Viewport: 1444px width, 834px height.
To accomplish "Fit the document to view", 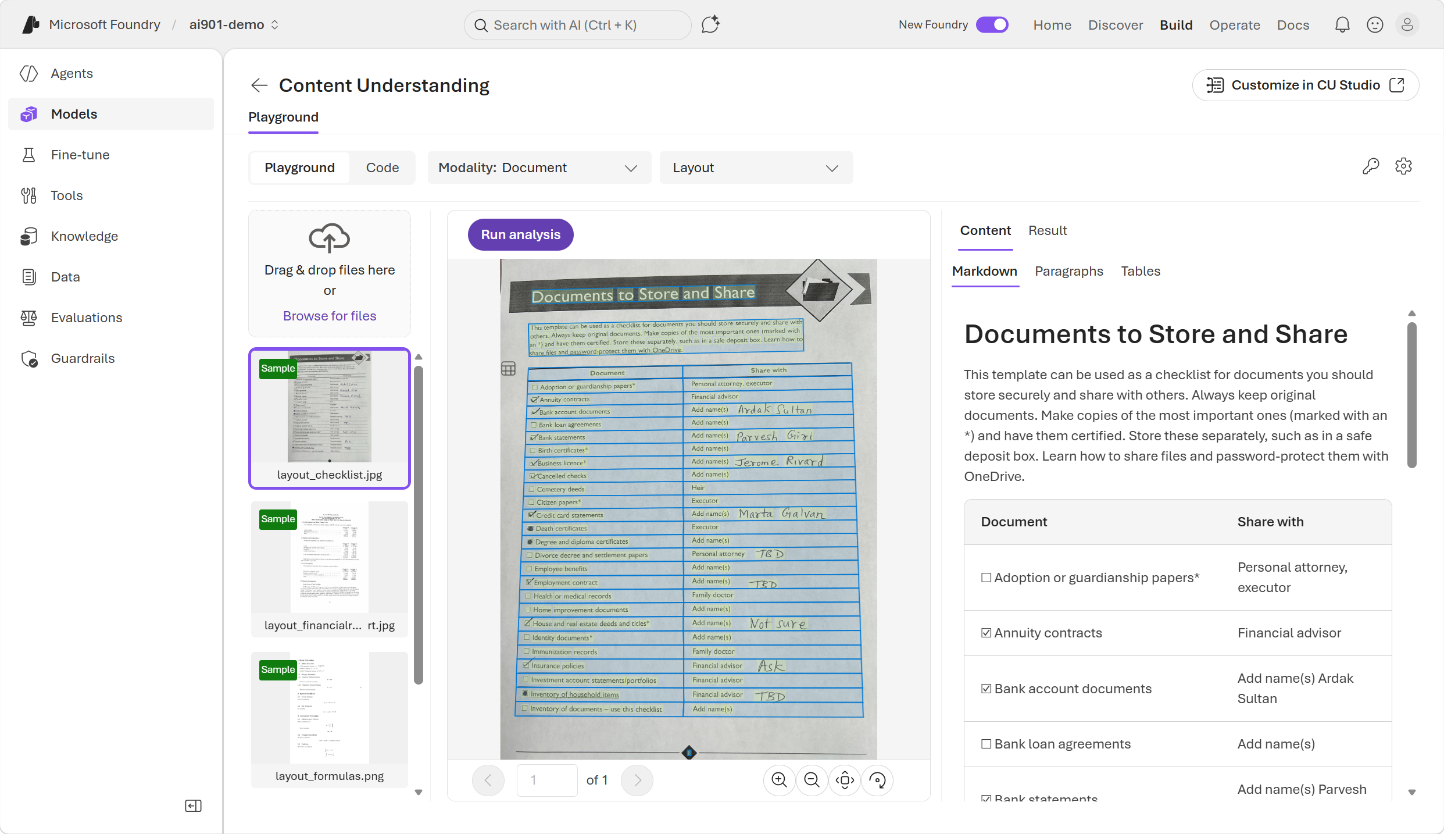I will pyautogui.click(x=845, y=780).
